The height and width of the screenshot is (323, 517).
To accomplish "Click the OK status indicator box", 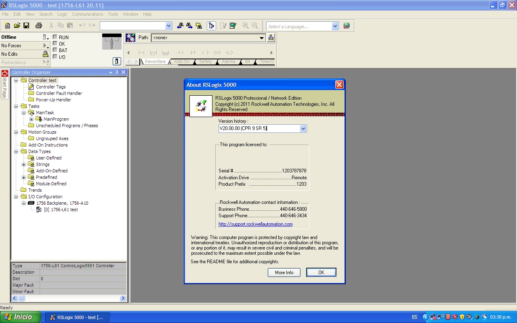I will (x=55, y=44).
